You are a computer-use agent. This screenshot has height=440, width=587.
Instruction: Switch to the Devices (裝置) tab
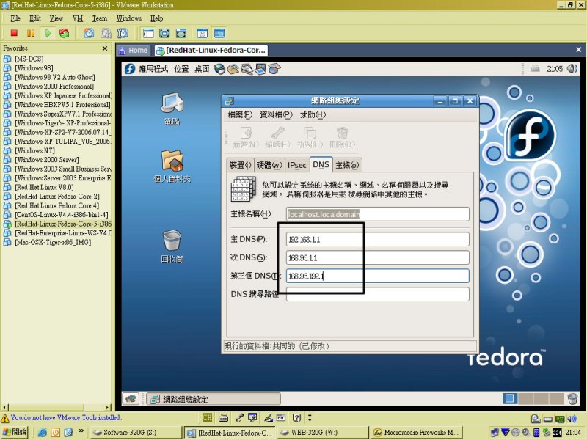(240, 165)
